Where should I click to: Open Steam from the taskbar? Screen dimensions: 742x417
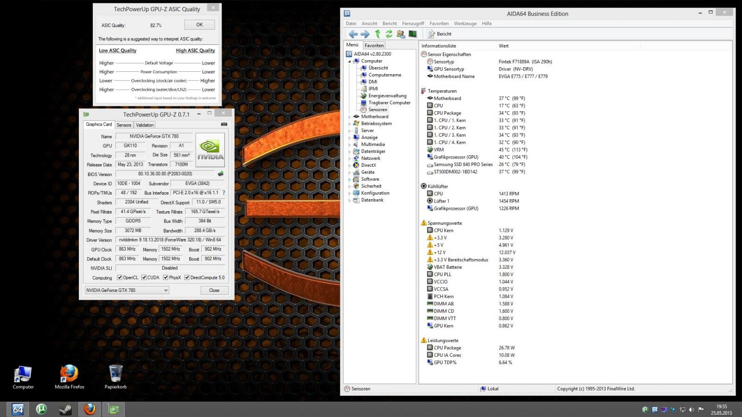click(65, 409)
